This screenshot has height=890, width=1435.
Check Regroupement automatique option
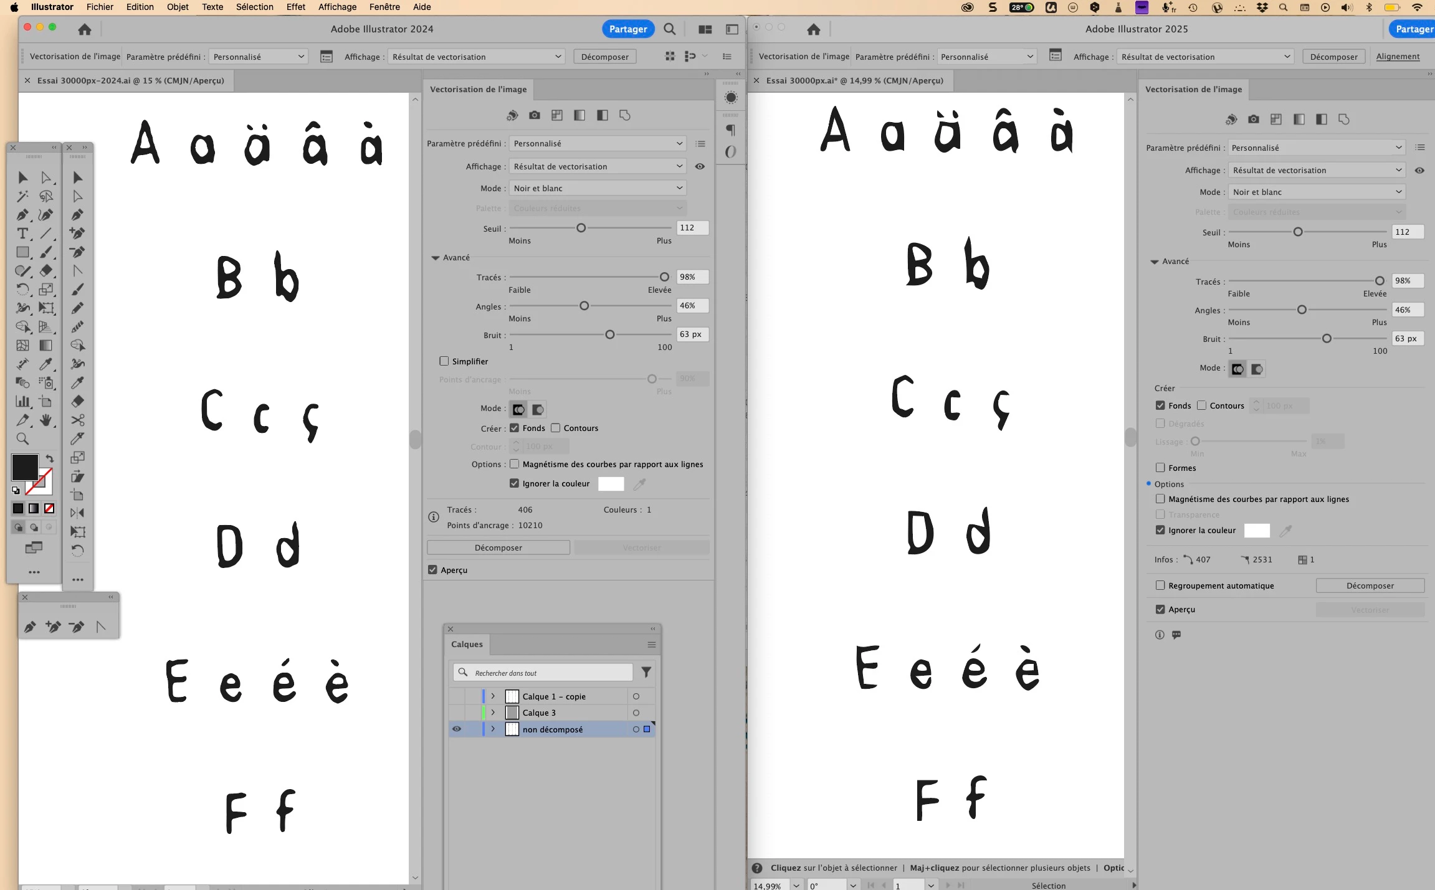pos(1160,585)
